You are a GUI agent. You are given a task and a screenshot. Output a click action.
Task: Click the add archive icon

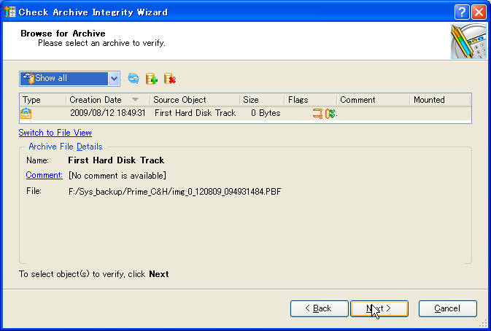tap(152, 79)
